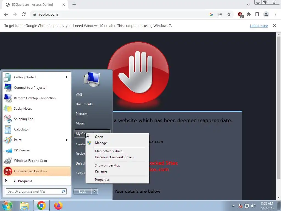Click the Google icon in address bar
281x211 pixels.
[x=211, y=14]
